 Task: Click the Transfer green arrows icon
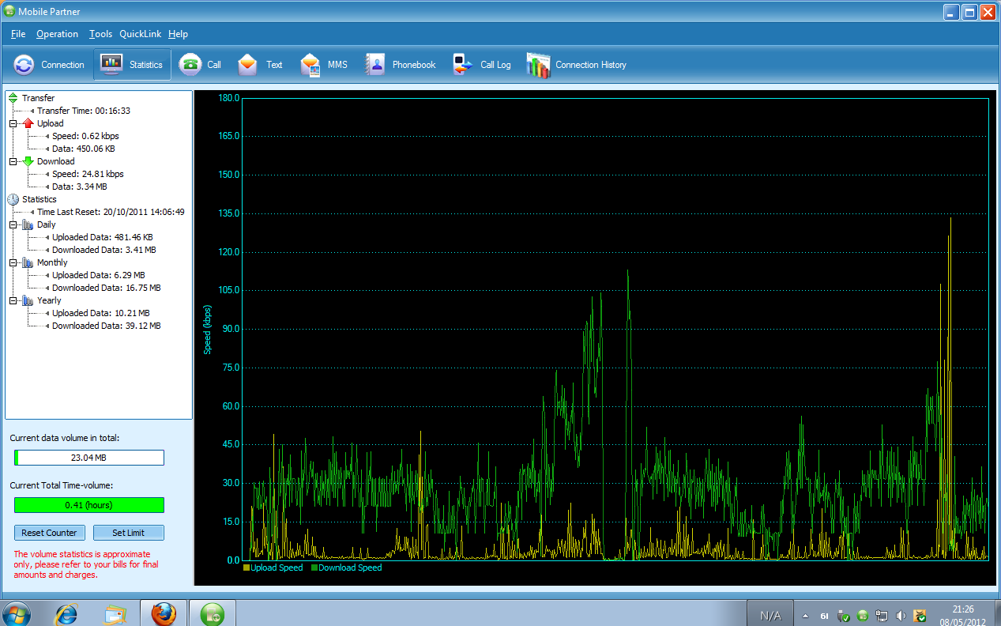(13, 98)
